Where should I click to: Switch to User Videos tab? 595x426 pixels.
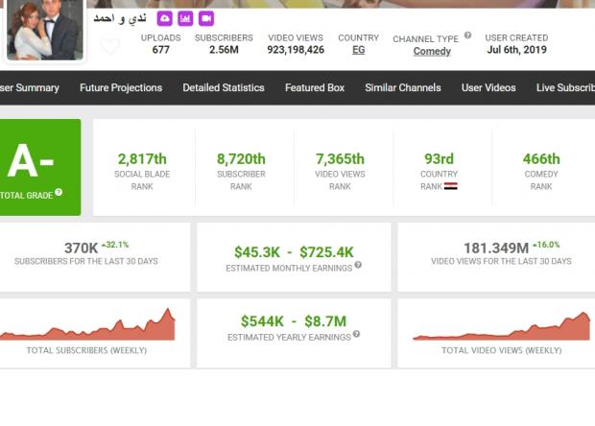pyautogui.click(x=488, y=87)
